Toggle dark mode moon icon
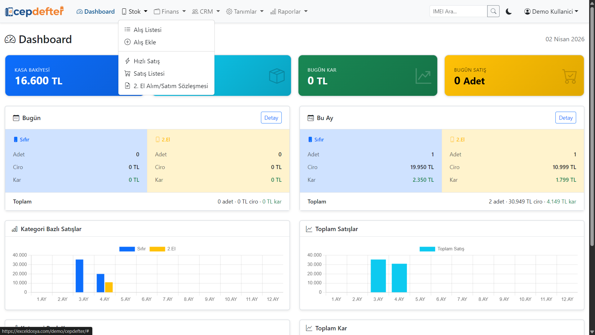Viewport: 595px width, 335px height. coord(509,11)
